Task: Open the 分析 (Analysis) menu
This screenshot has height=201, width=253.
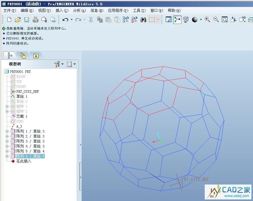Action: [x=79, y=10]
